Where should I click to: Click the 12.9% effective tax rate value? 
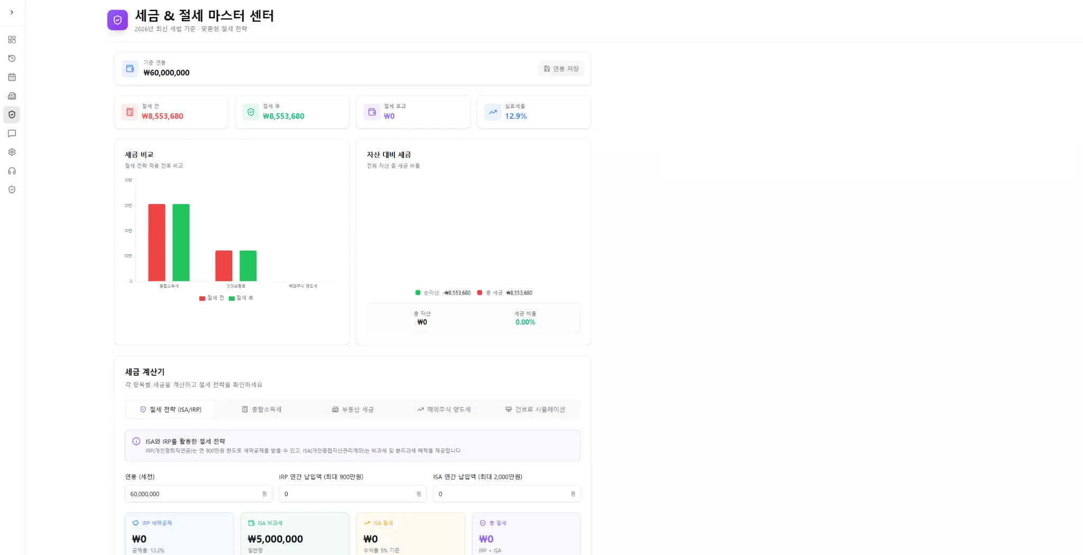click(516, 116)
